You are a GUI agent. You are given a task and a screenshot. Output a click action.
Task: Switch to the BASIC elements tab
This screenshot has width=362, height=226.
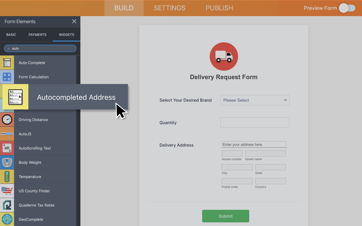(x=11, y=34)
